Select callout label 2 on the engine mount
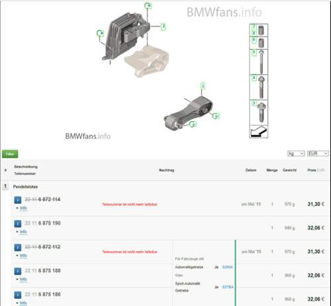The width and height of the screenshot is (331, 306). [164, 26]
